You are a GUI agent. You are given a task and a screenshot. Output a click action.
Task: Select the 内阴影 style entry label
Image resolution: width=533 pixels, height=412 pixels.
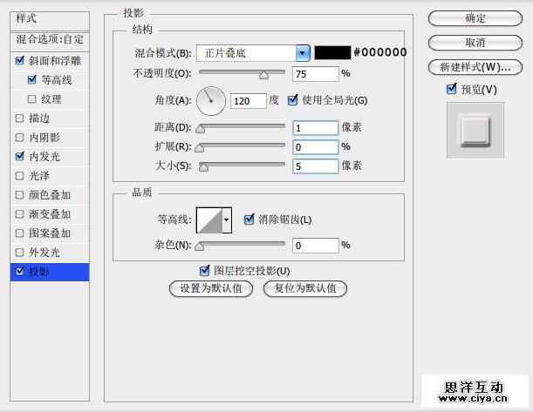[x=44, y=137]
